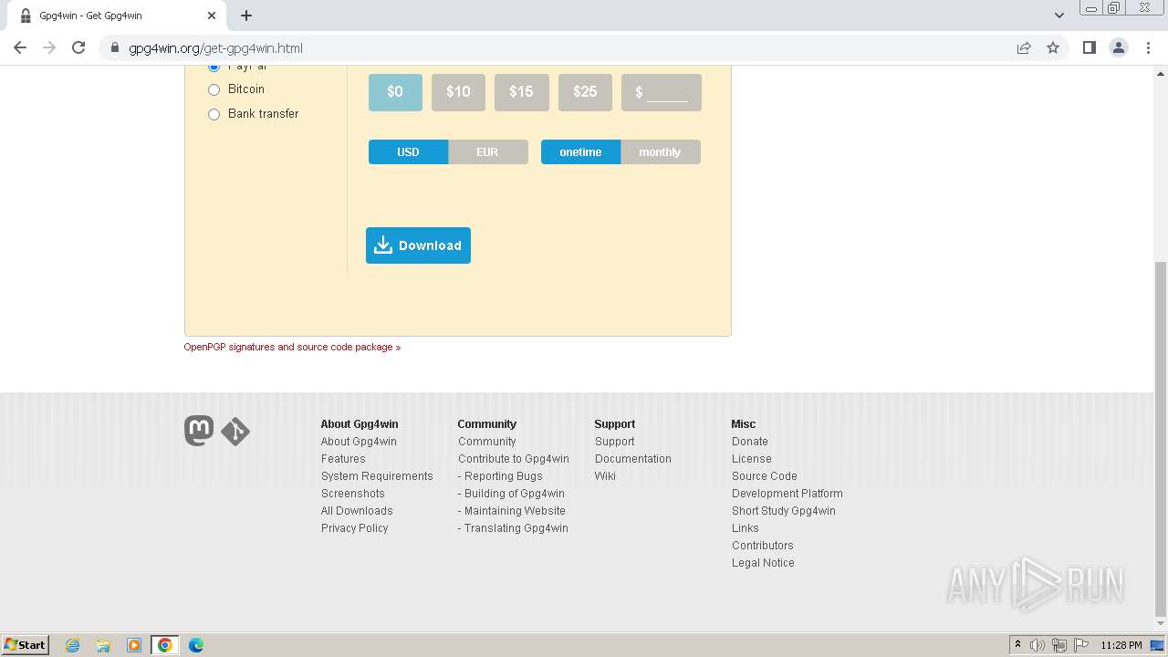Image resolution: width=1168 pixels, height=657 pixels.
Task: Launch Microsoft Edge from taskbar
Action: [x=196, y=645]
